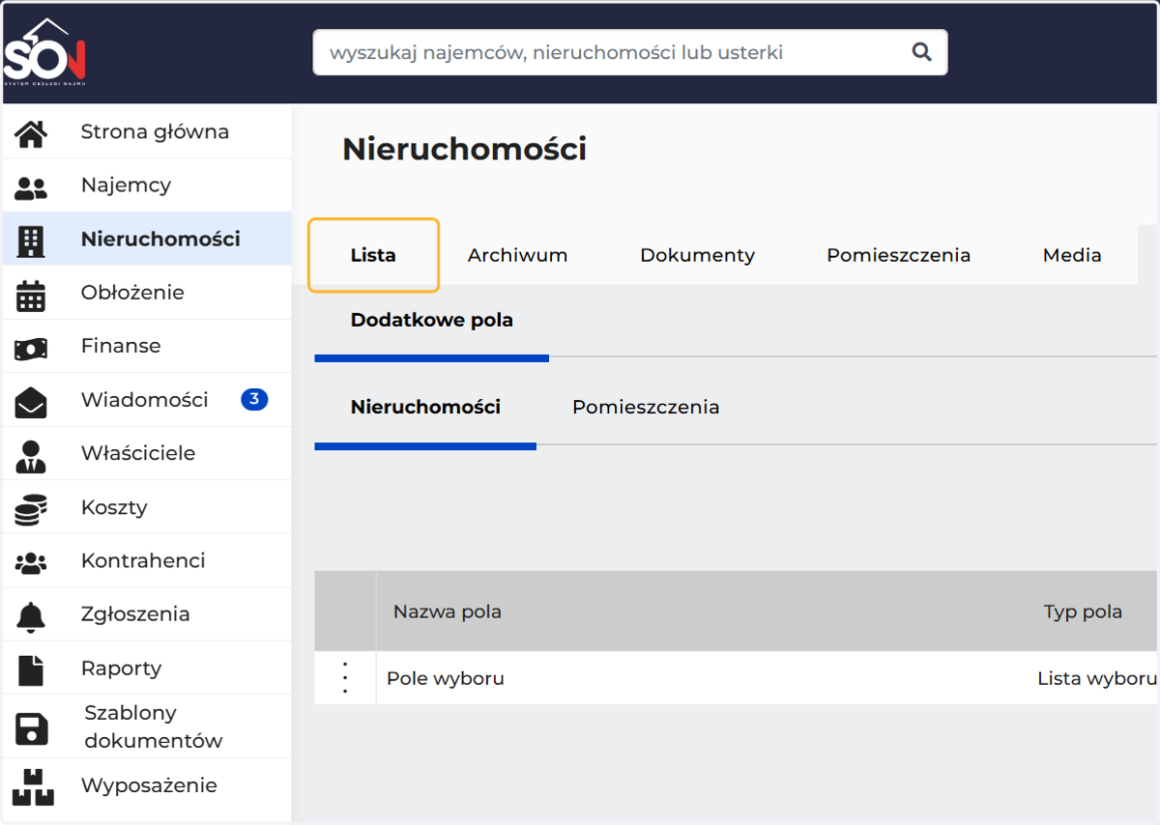Click the Pole wyboru field name cell
Image resolution: width=1160 pixels, height=825 pixels.
point(446,678)
